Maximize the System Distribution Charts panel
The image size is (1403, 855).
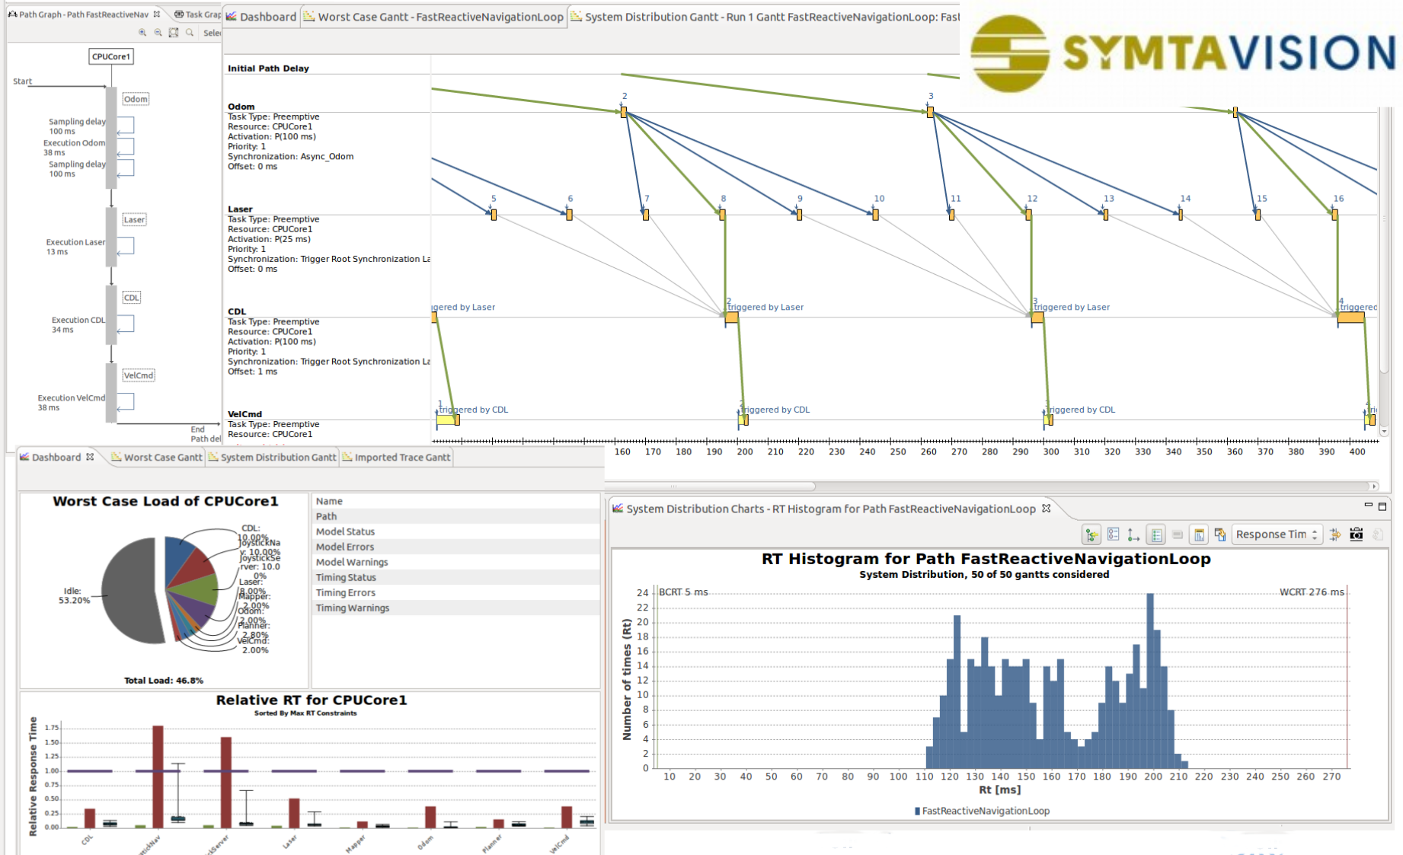[x=1382, y=506]
